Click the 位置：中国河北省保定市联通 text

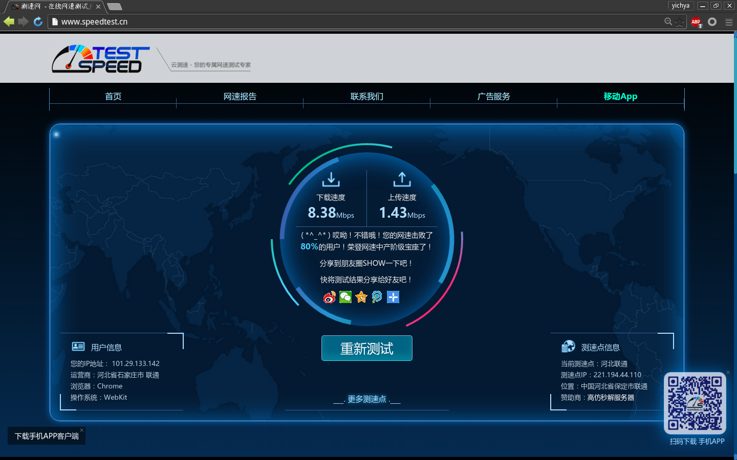tap(604, 386)
